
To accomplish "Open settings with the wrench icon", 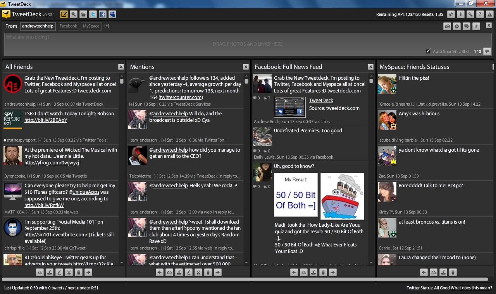I will (470, 15).
